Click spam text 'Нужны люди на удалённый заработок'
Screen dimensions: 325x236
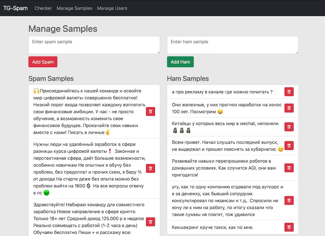pyautogui.click(x=75, y=144)
